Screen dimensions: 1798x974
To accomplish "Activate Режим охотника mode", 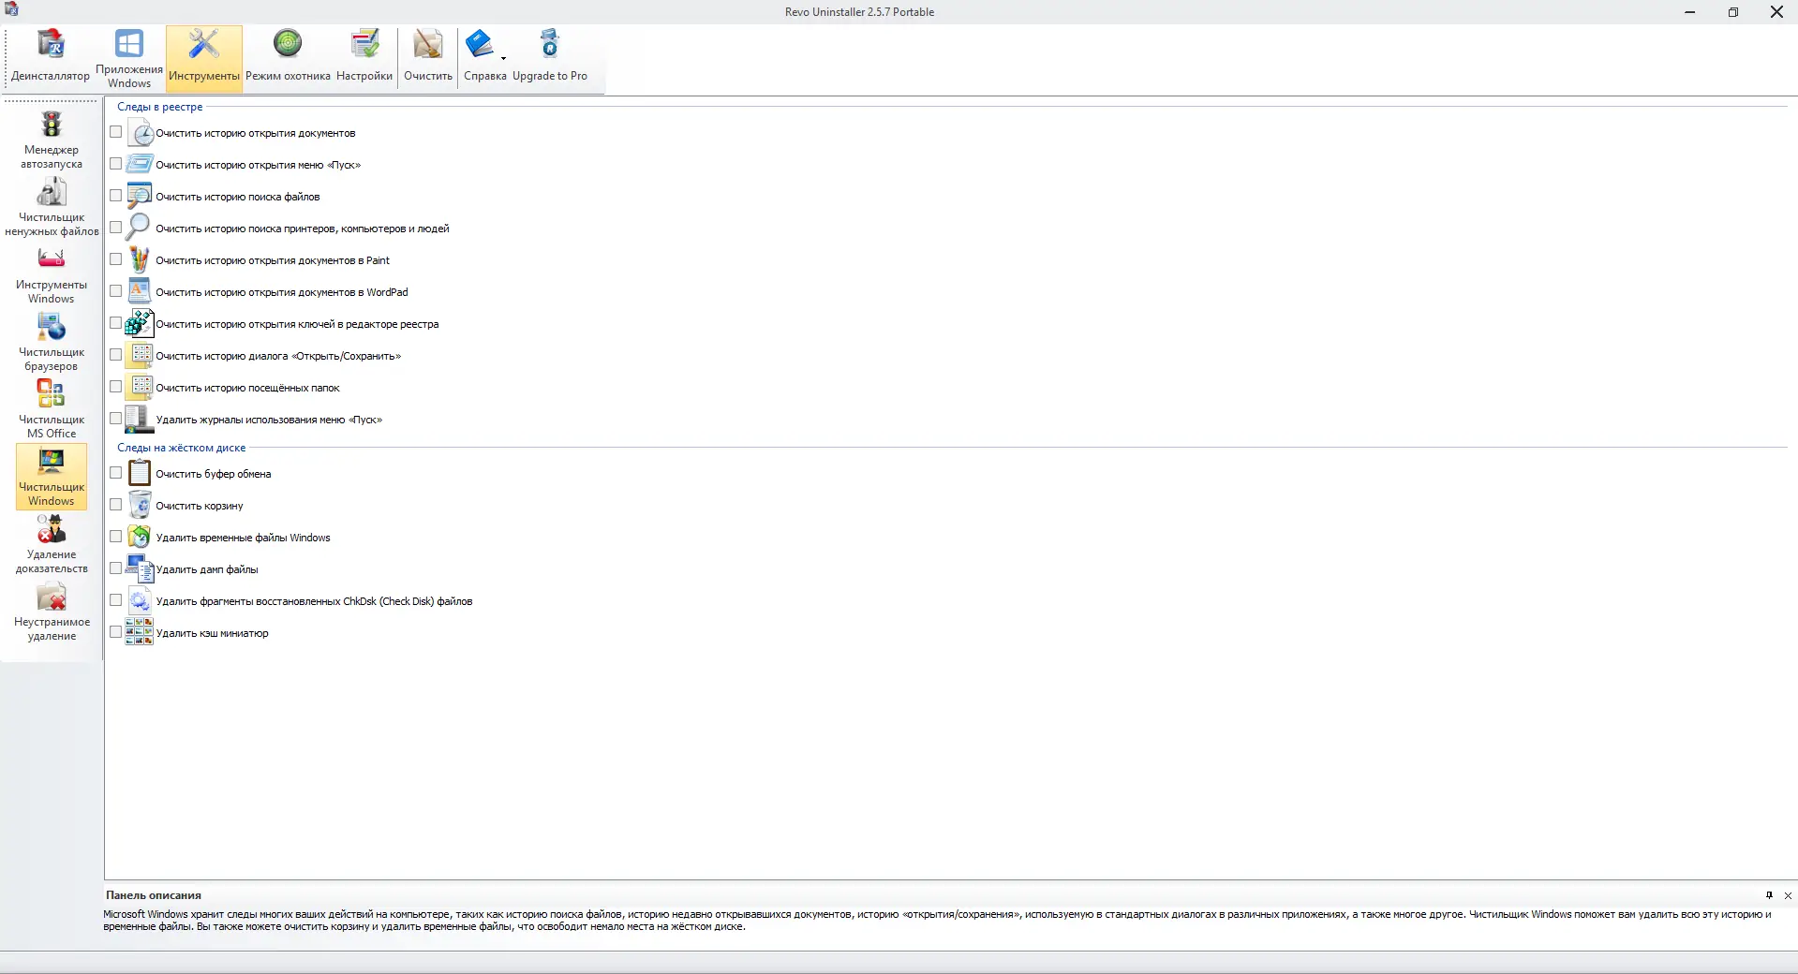I will point(288,58).
